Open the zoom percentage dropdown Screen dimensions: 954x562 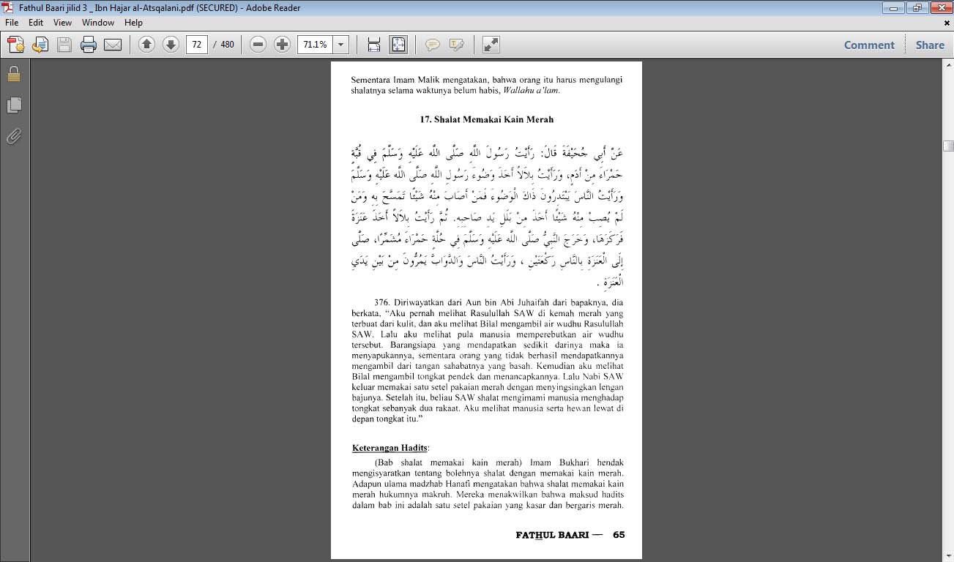pos(340,45)
